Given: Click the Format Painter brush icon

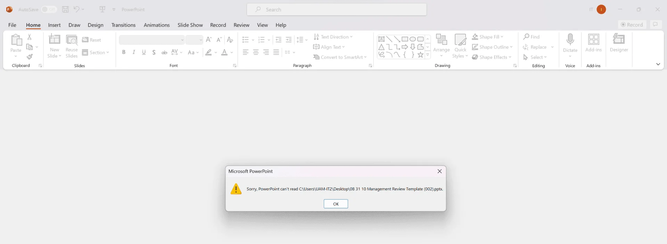Looking at the screenshot, I should coord(30,57).
